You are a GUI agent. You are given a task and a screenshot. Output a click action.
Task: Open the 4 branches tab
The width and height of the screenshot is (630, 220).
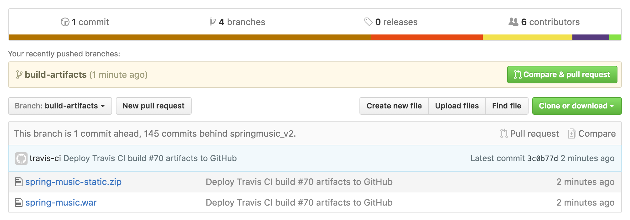click(x=237, y=22)
